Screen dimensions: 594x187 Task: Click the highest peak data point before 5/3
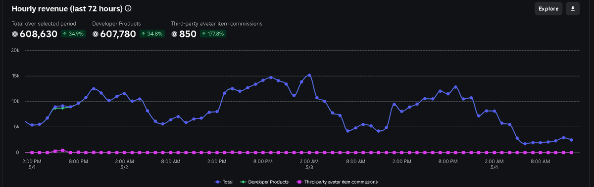coord(271,77)
